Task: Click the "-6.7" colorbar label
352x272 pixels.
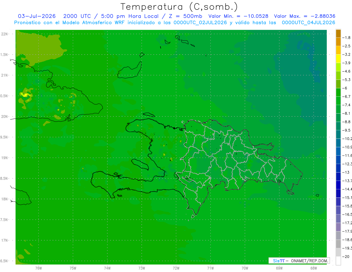Action: click(346, 97)
